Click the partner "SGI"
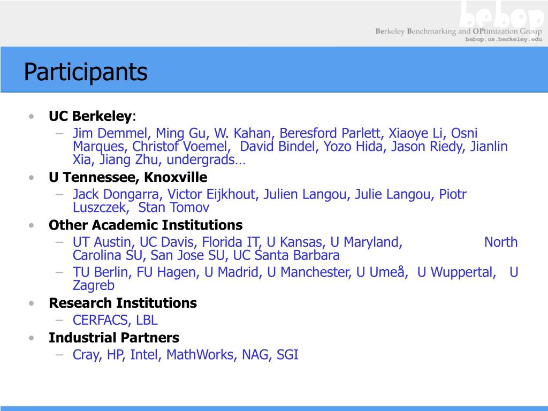 (287, 355)
